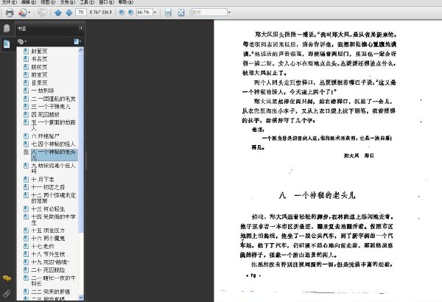Select the 十一 初恋之后 bookmark

pos(48,187)
